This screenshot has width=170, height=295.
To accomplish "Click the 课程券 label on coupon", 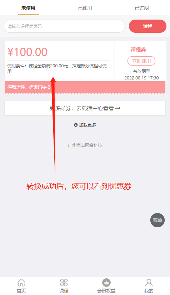I will (138, 50).
